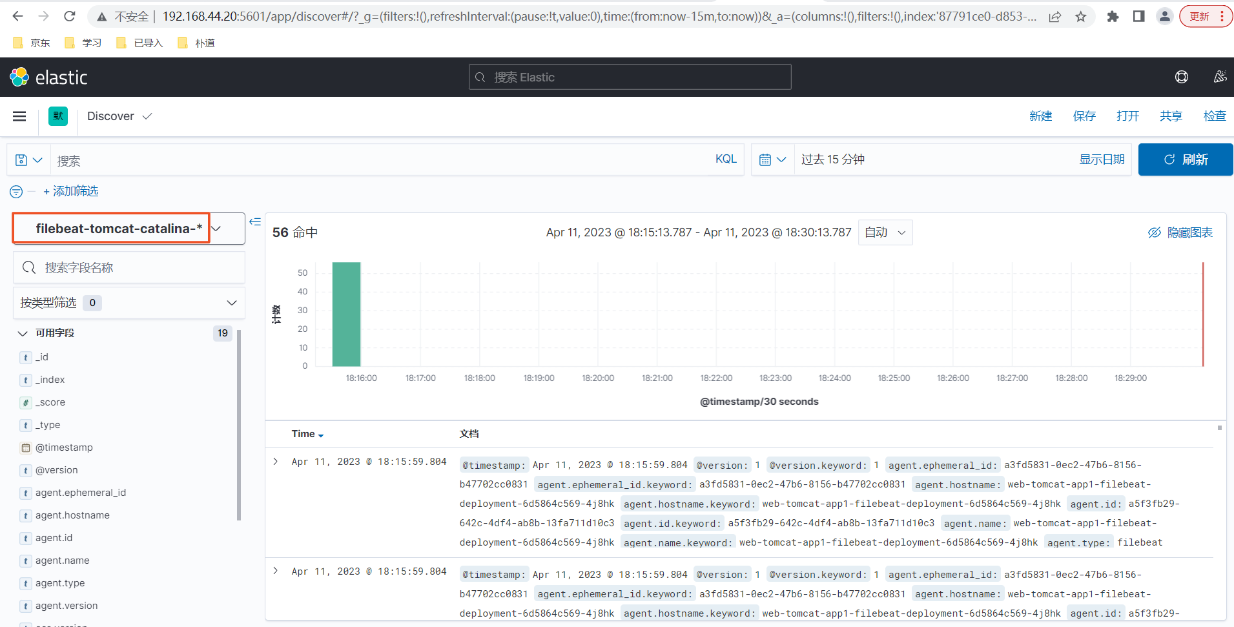Toggle Time column sort order
Viewport: 1234px width, 627px height.
click(307, 434)
